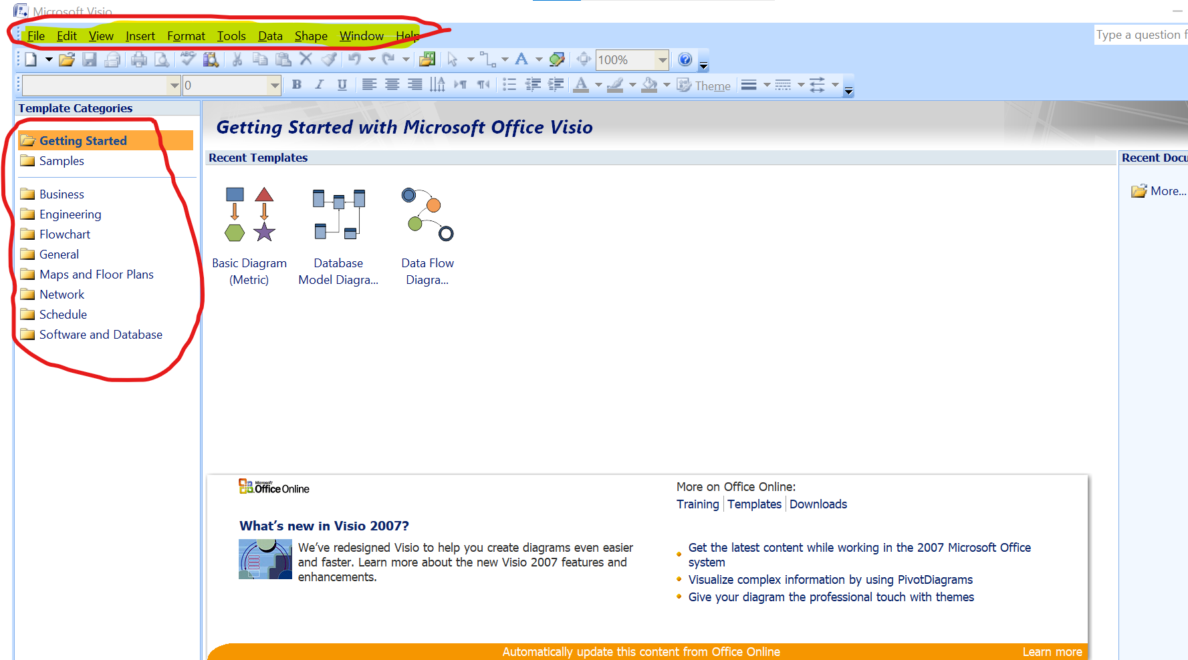Toggle Underline text formatting
The image size is (1188, 660).
coord(342,85)
